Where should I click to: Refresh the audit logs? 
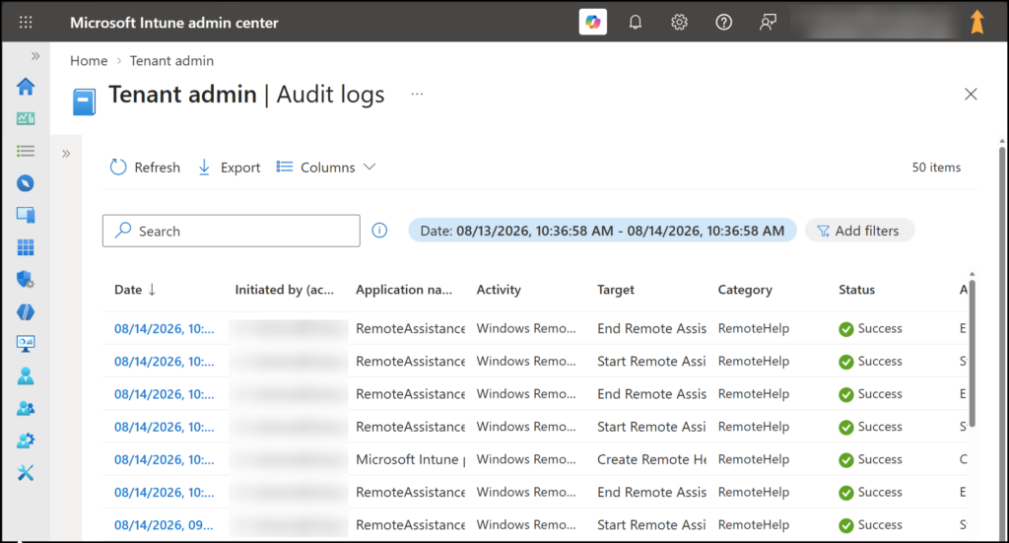tap(145, 168)
